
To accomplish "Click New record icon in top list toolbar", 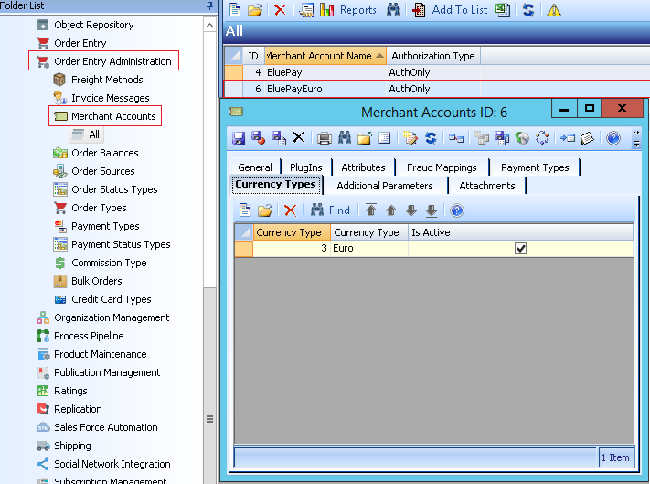I will pos(235,9).
